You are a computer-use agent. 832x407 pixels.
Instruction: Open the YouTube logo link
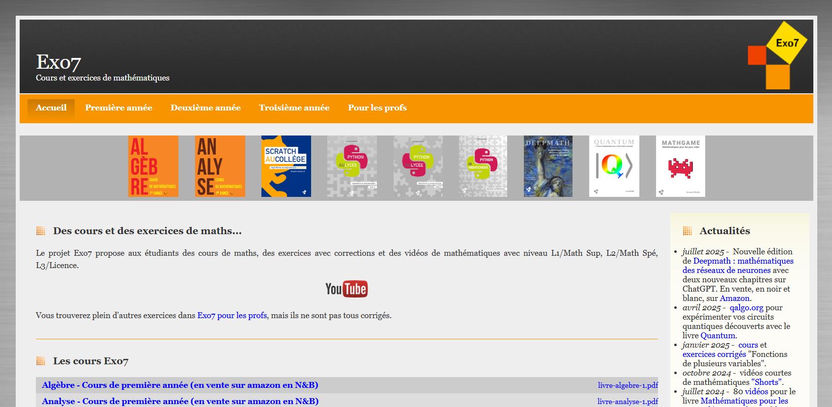346,289
